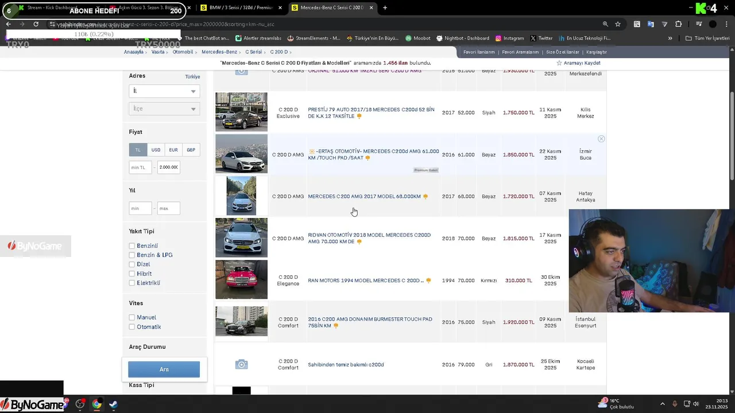Open RIDVAN OTOMOTİV 2018 MODEL listing title
The width and height of the screenshot is (735, 413).
point(369,239)
